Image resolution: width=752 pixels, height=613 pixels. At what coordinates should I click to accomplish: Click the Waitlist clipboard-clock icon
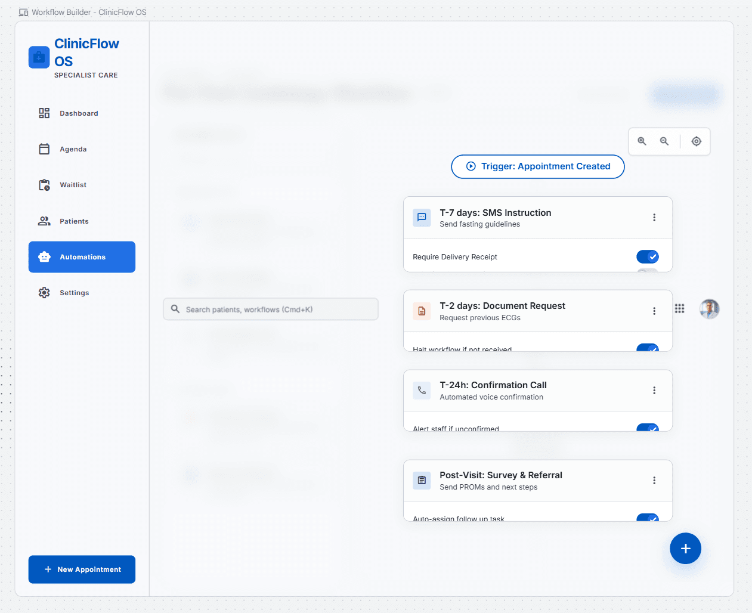pyautogui.click(x=44, y=185)
